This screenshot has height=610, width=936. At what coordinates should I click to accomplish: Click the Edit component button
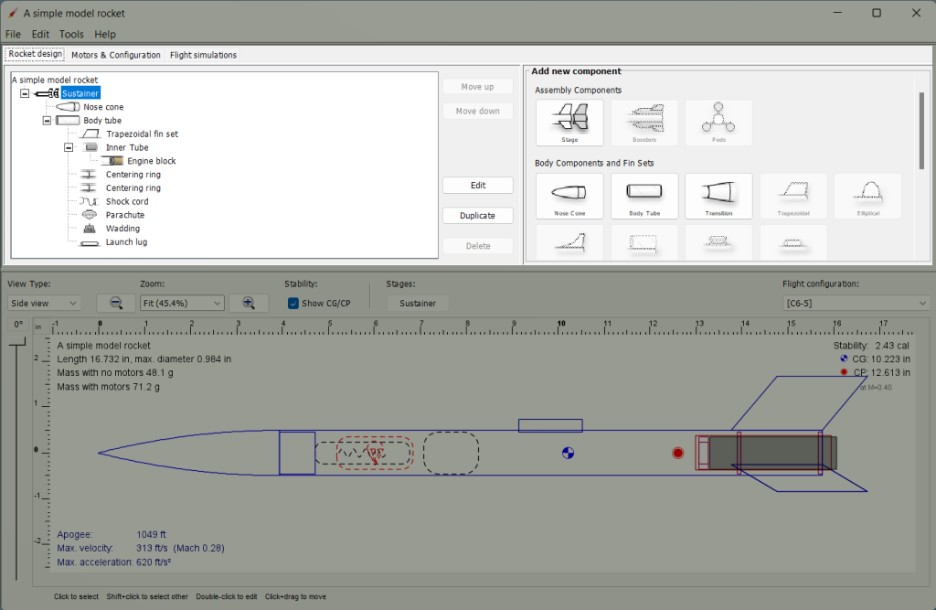(477, 186)
